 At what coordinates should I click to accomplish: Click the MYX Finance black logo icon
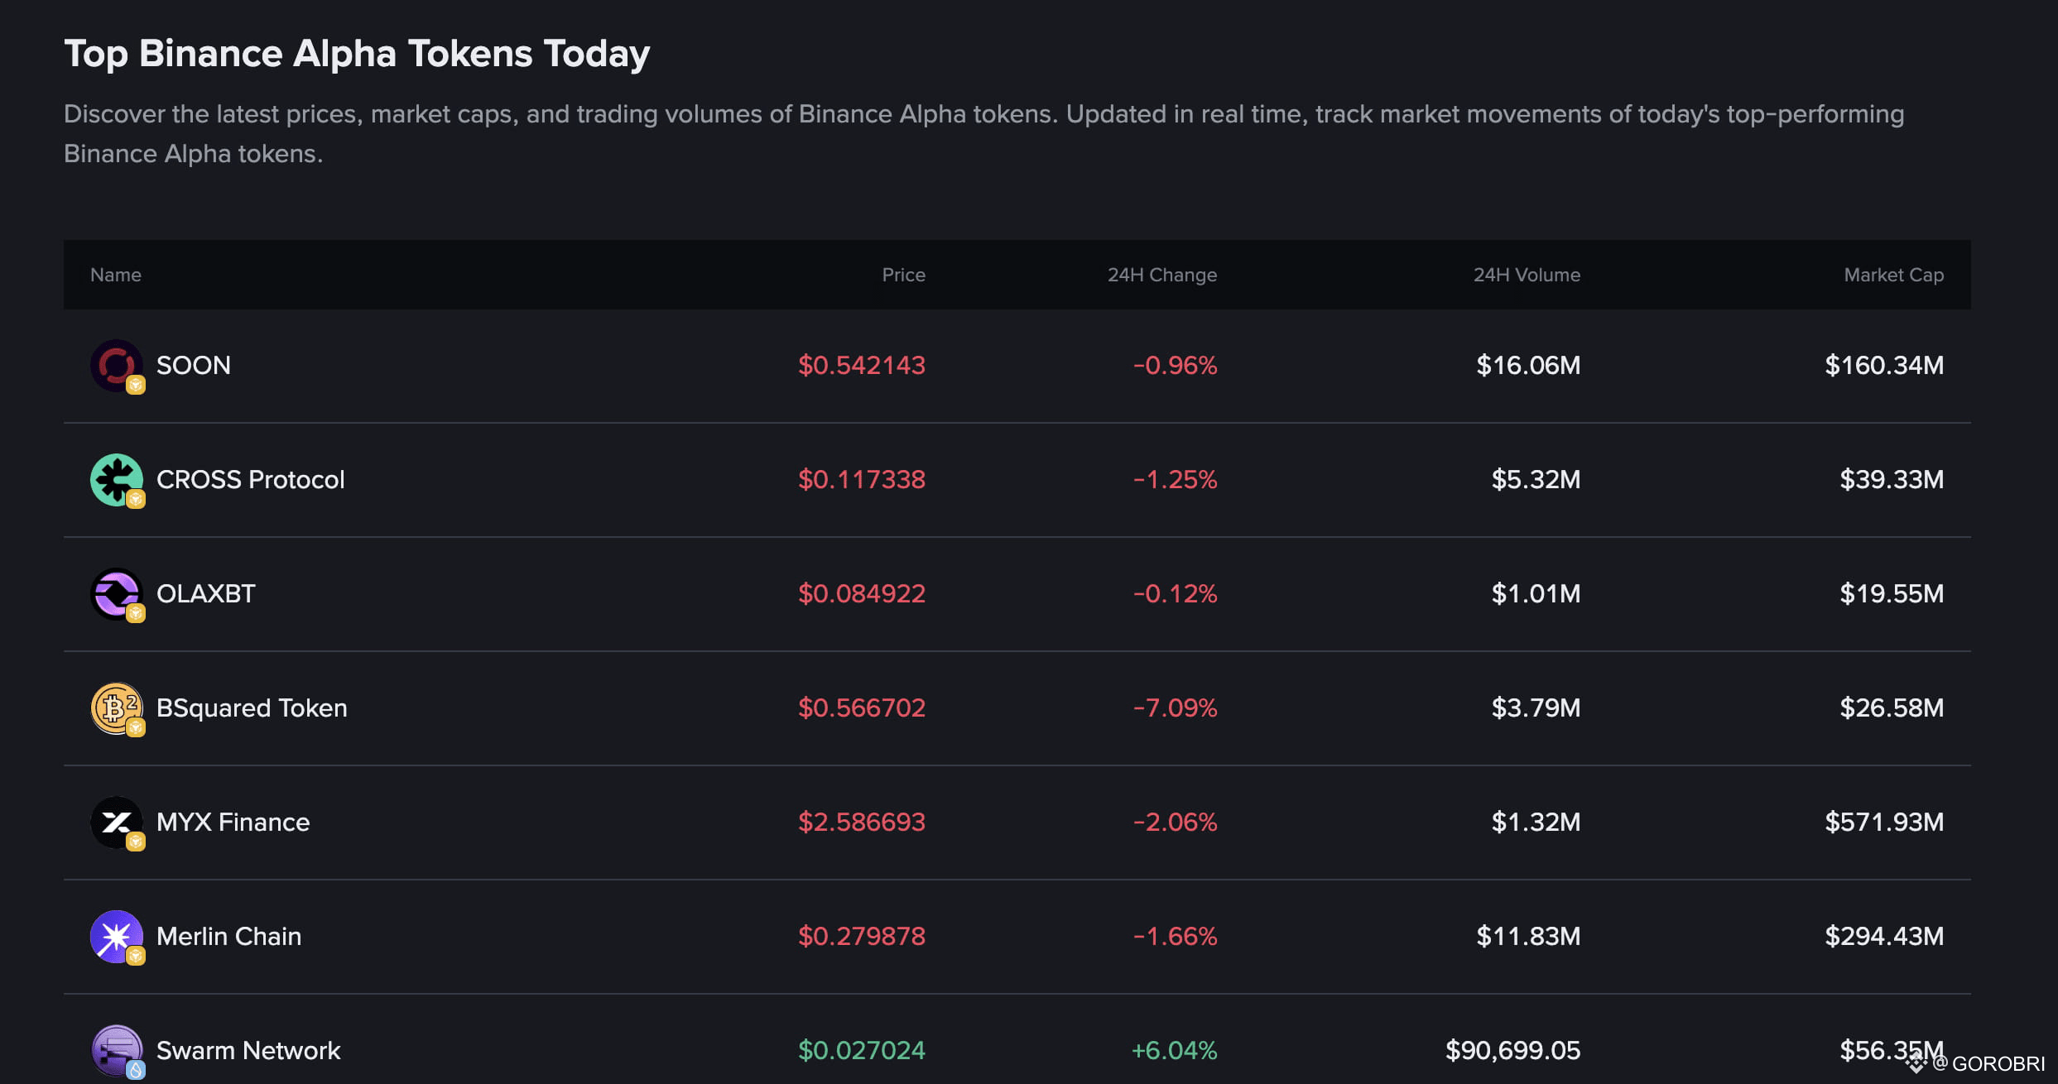coord(116,822)
